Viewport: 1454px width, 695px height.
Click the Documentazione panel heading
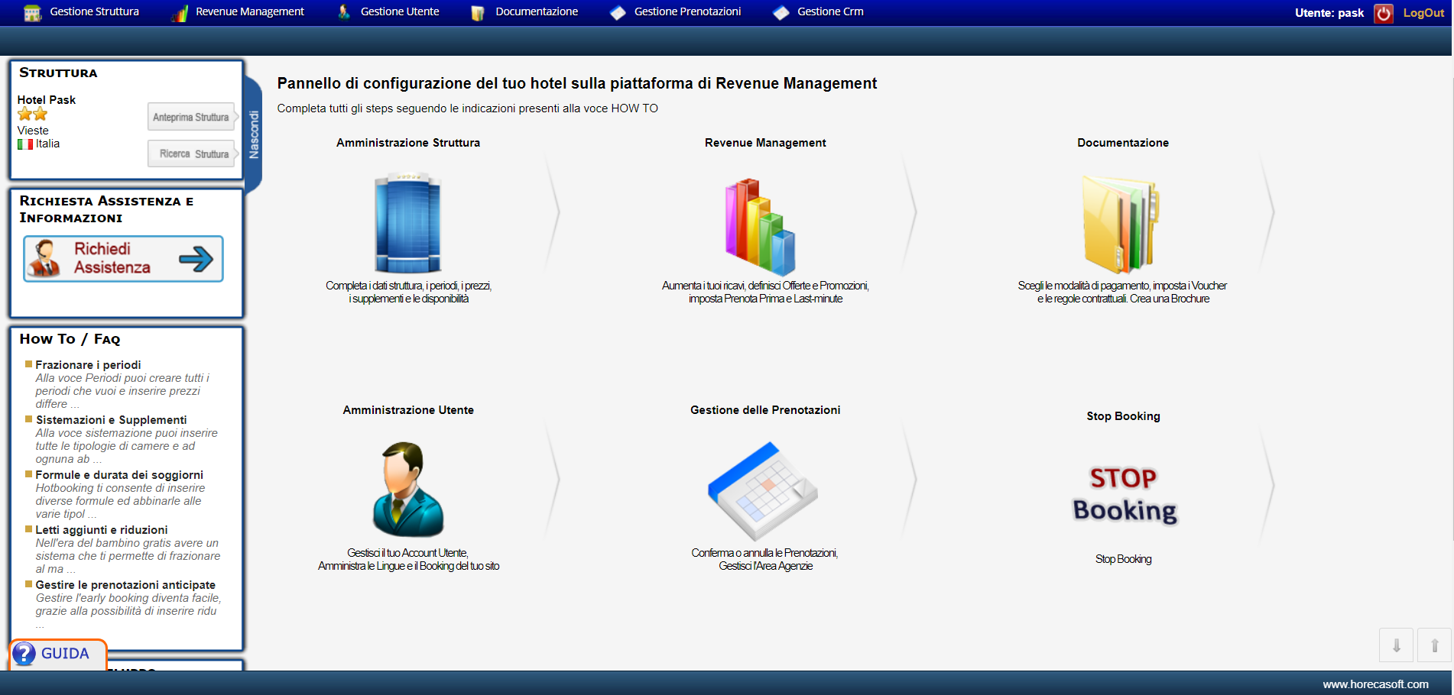1123,143
